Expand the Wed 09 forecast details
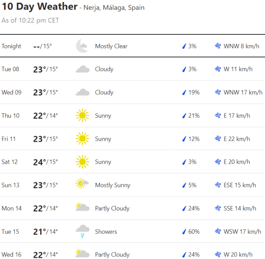Image resolution: width=265 pixels, height=259 pixels. pyautogui.click(x=132, y=92)
